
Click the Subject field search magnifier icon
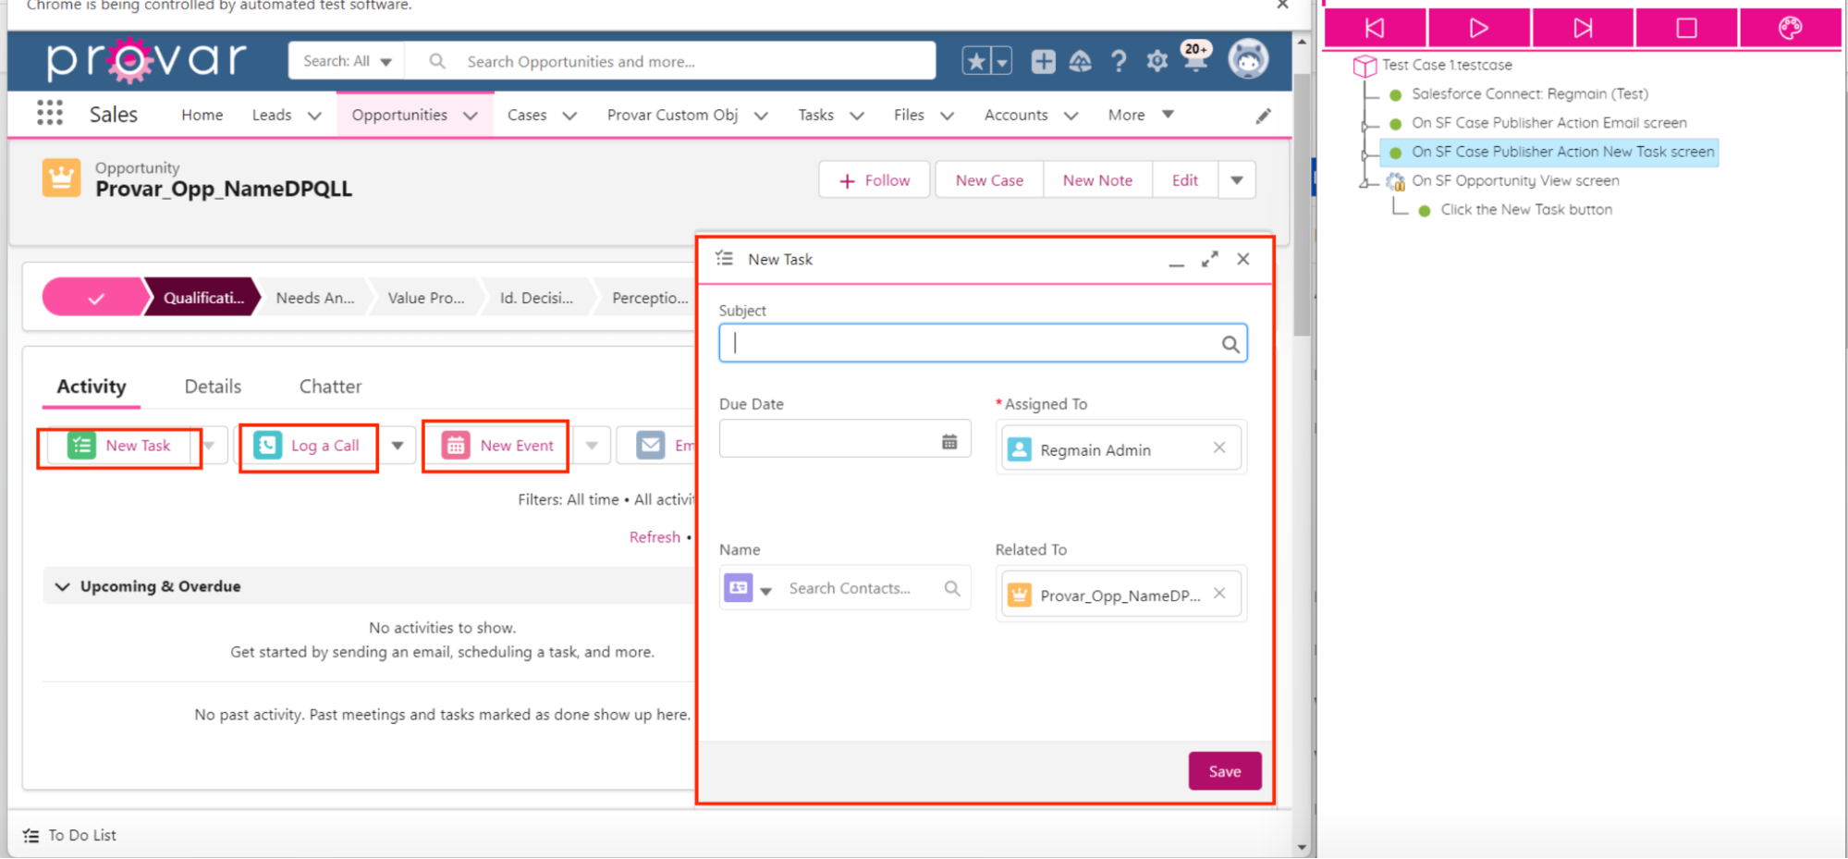[1230, 344]
